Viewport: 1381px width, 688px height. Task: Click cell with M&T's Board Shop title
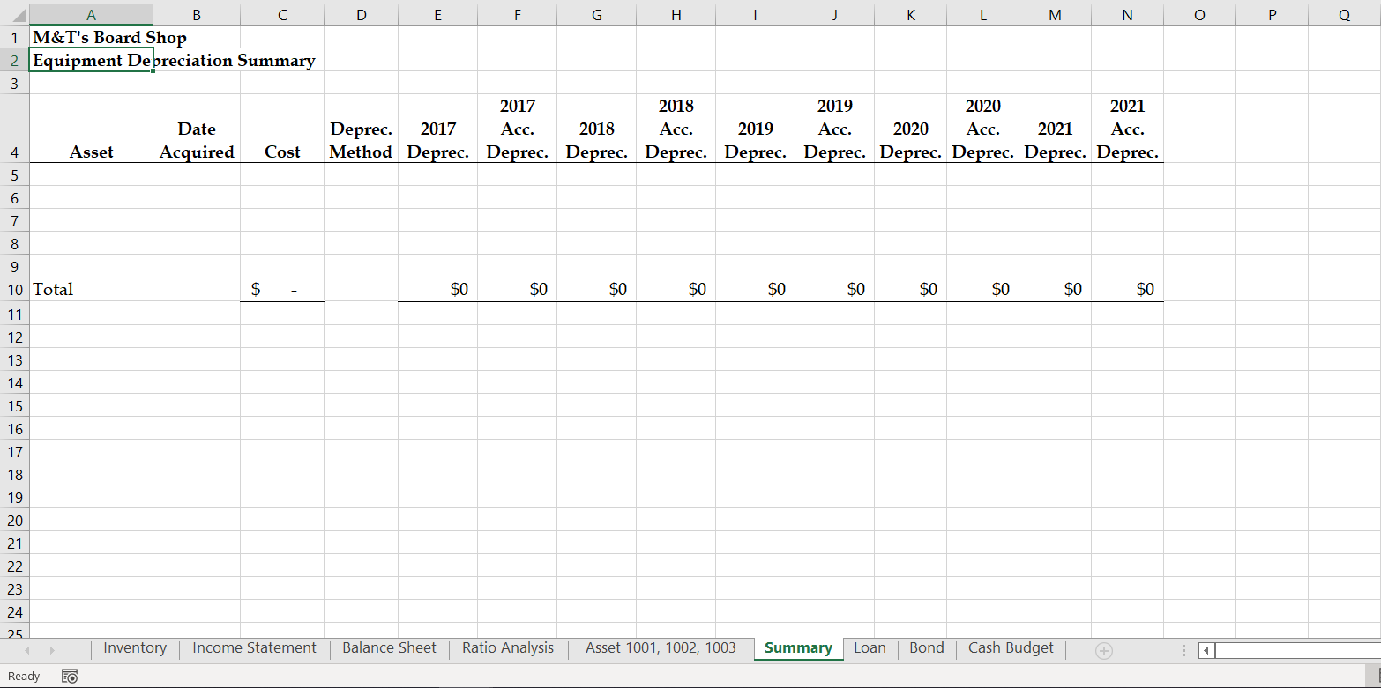click(x=91, y=38)
